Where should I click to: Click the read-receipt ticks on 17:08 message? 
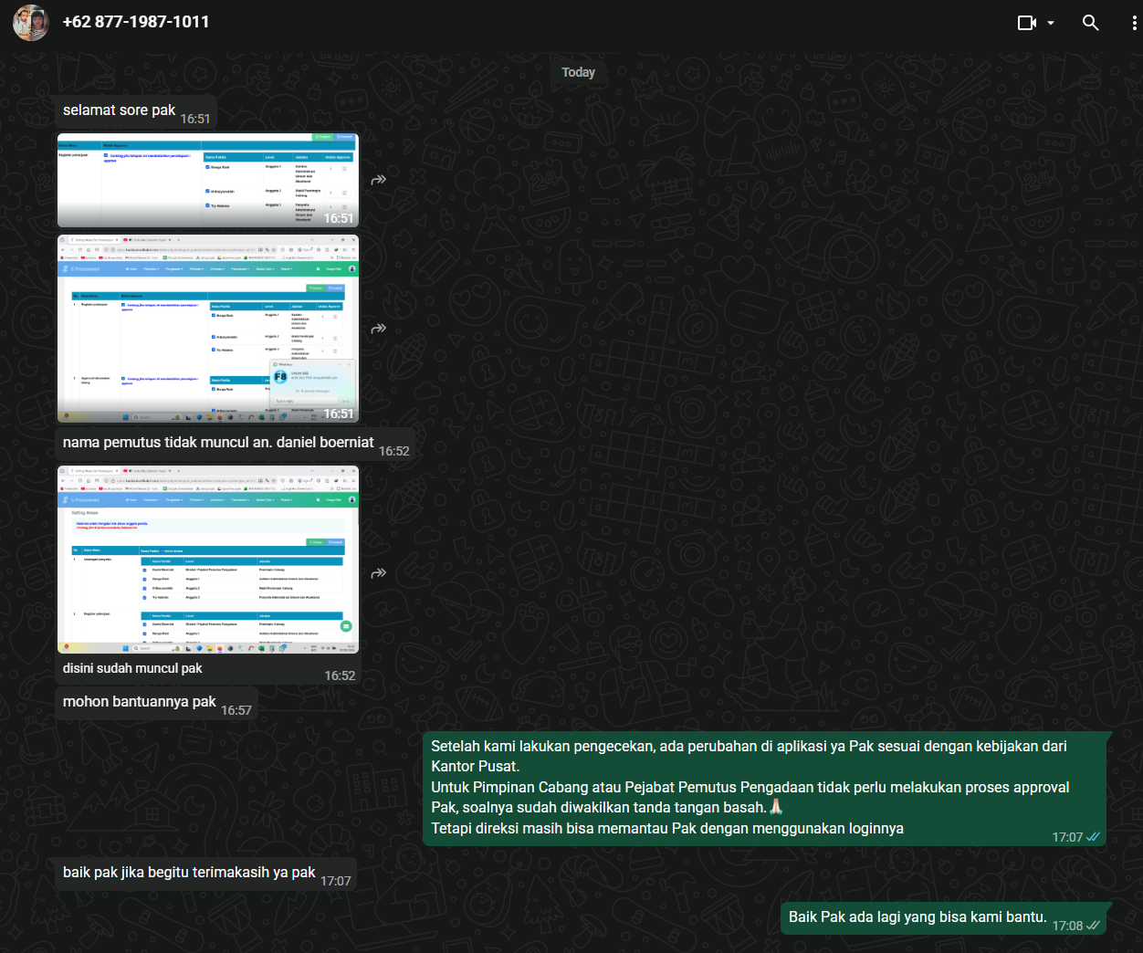coord(1093,926)
